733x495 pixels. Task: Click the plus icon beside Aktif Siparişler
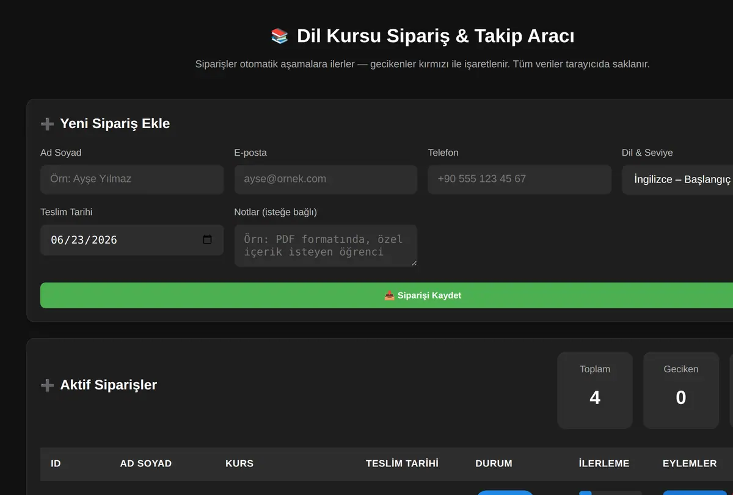(47, 385)
